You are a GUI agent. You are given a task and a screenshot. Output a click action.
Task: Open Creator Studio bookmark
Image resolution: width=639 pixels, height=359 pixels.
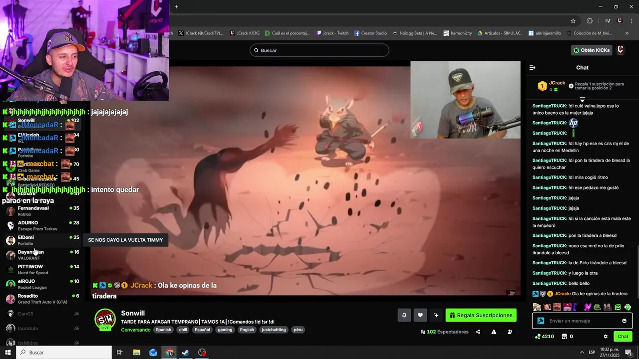[370, 33]
